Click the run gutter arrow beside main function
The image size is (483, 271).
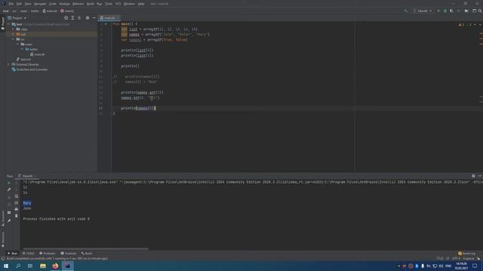point(106,23)
